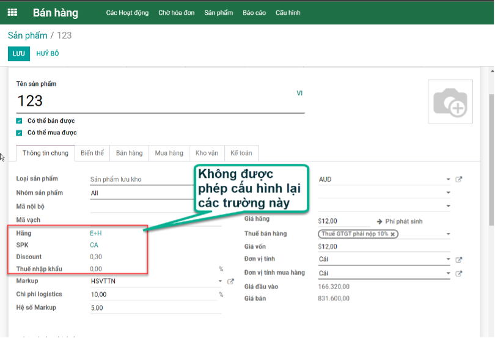Open the apps grid menu
Screen dimensions: 495x338
12,12
